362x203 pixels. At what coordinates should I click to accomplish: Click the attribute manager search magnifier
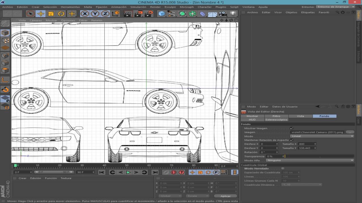(x=337, y=107)
